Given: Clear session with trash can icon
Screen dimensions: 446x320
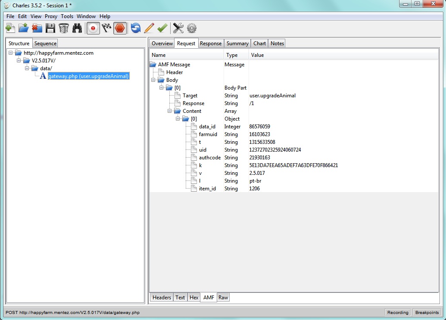Looking at the screenshot, I should click(64, 28).
